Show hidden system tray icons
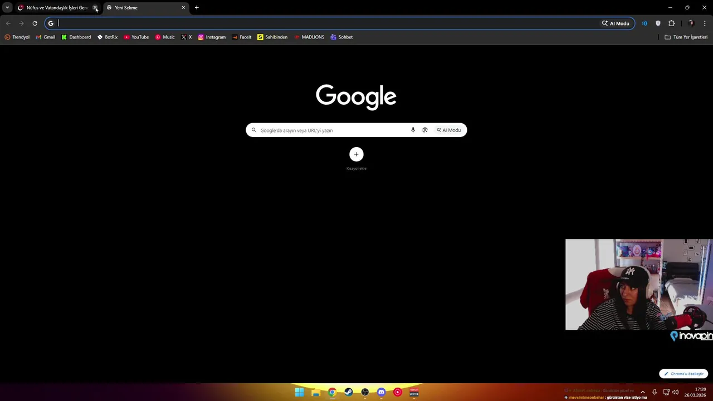The height and width of the screenshot is (401, 713). click(643, 392)
